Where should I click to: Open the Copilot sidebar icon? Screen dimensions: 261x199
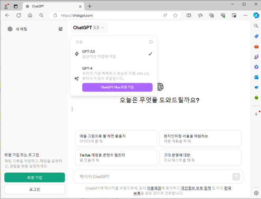pyautogui.click(x=256, y=15)
